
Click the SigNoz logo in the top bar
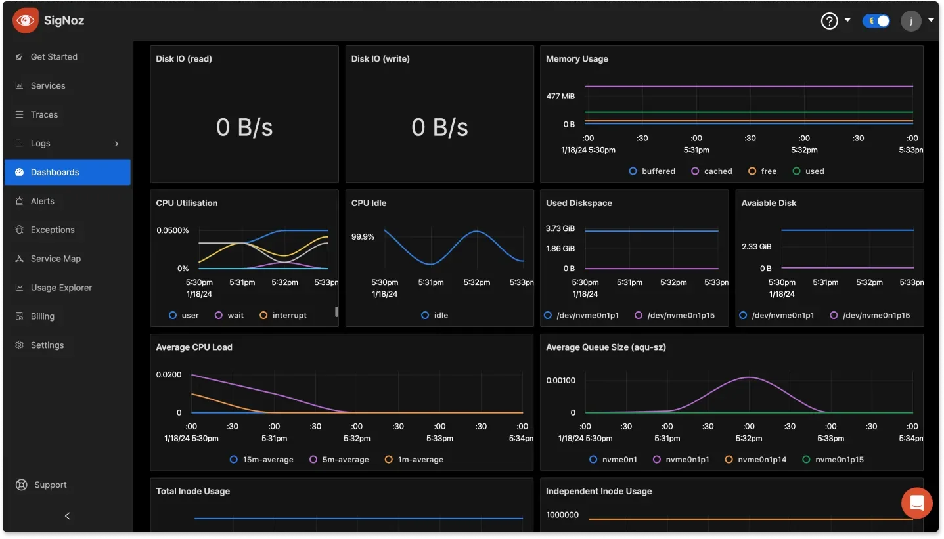tap(47, 20)
